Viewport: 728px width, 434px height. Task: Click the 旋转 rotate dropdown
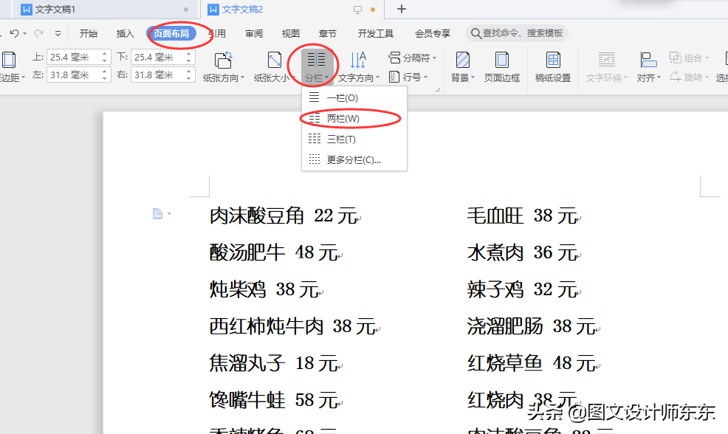coord(689,77)
